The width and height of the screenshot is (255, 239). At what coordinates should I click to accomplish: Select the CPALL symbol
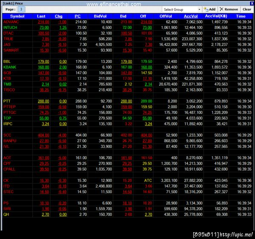click(x=9, y=169)
